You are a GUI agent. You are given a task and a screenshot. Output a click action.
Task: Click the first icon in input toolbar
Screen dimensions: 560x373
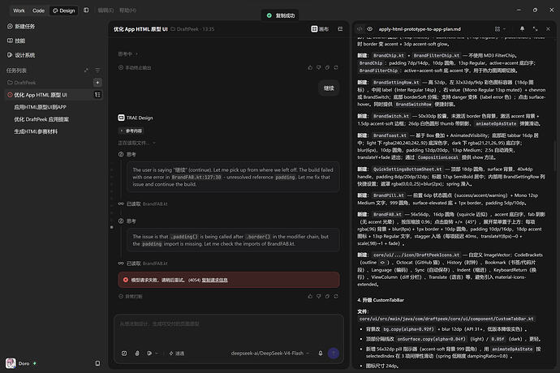tap(124, 354)
